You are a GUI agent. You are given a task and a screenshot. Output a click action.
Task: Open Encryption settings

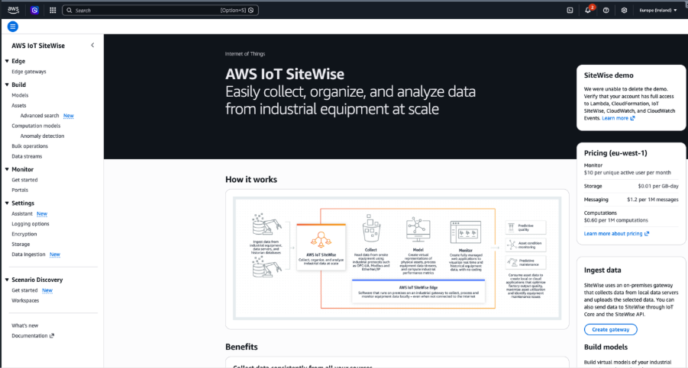[24, 234]
